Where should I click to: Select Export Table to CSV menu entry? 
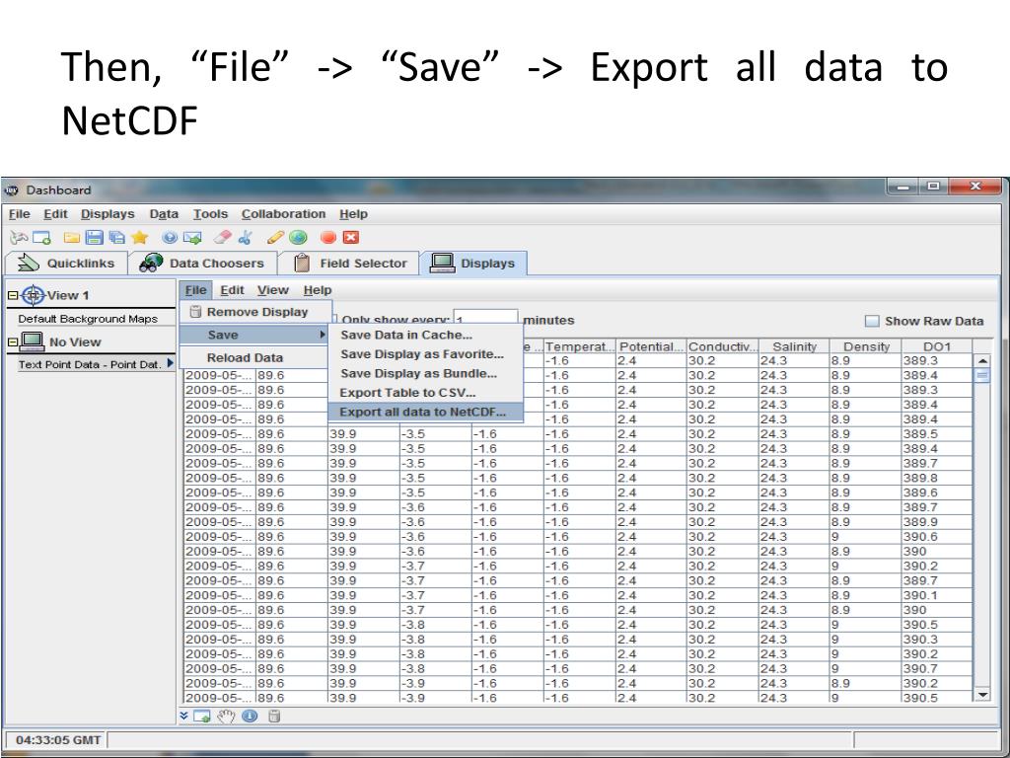(x=407, y=393)
